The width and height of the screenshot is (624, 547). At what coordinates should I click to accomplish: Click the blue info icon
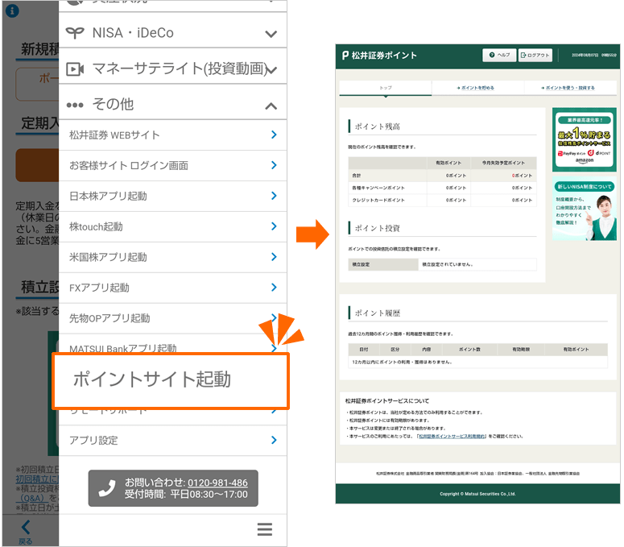coord(12,10)
